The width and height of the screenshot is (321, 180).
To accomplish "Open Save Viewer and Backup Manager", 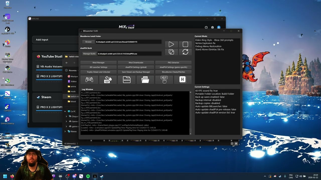I will [x=136, y=72].
